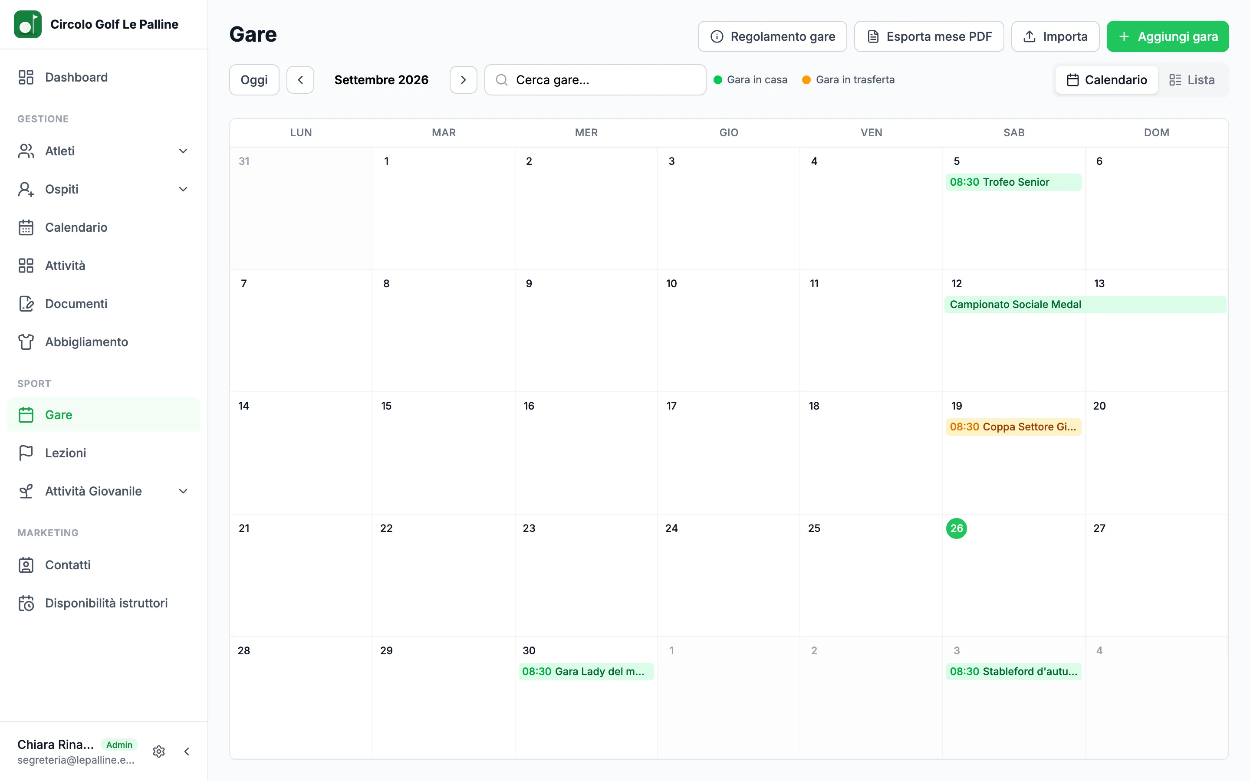Export the month as PDF
1250x781 pixels.
(929, 37)
